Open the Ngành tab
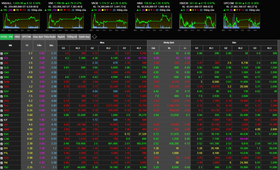Screen dimensions: 280x170 (62, 37)
